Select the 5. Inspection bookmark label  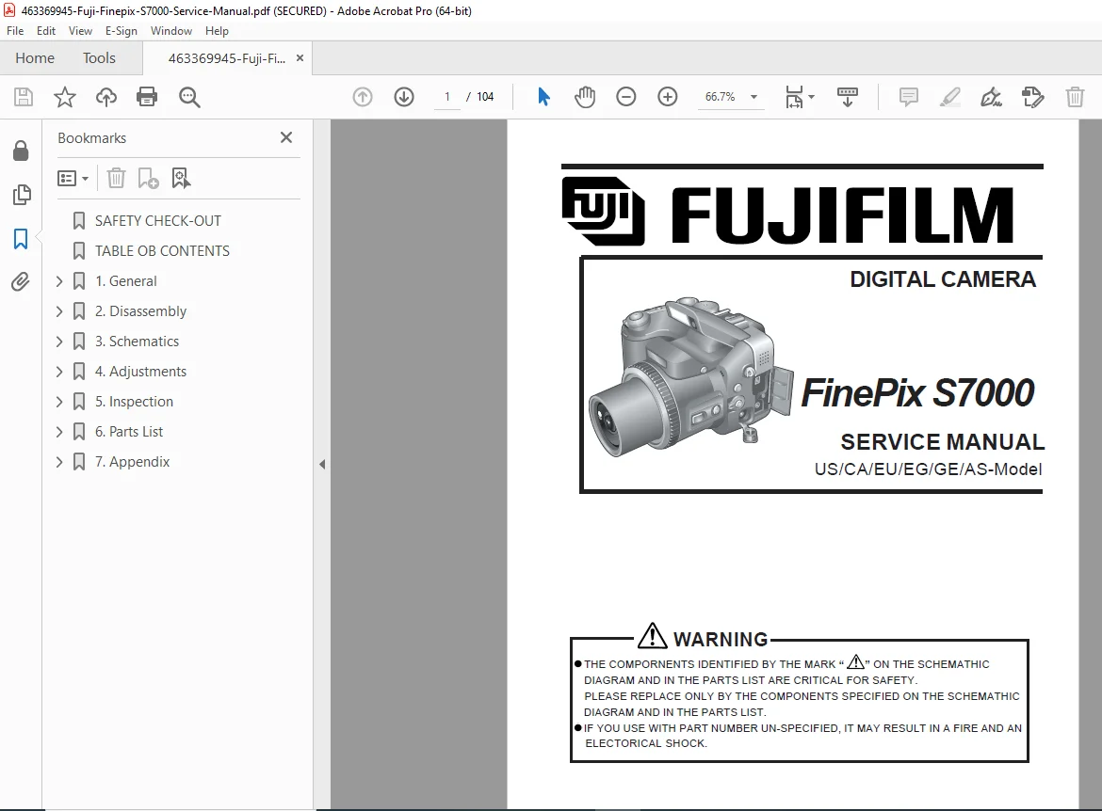[135, 402]
